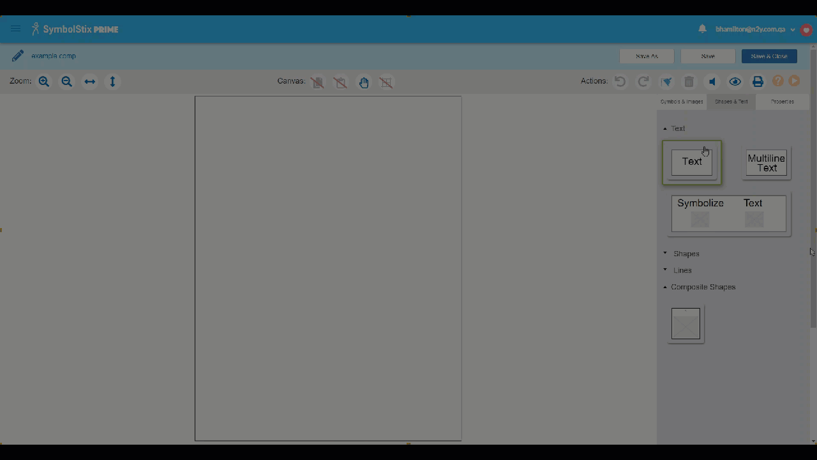This screenshot has width=817, height=460.
Task: Click the scrollbar down arrow
Action: (813, 441)
